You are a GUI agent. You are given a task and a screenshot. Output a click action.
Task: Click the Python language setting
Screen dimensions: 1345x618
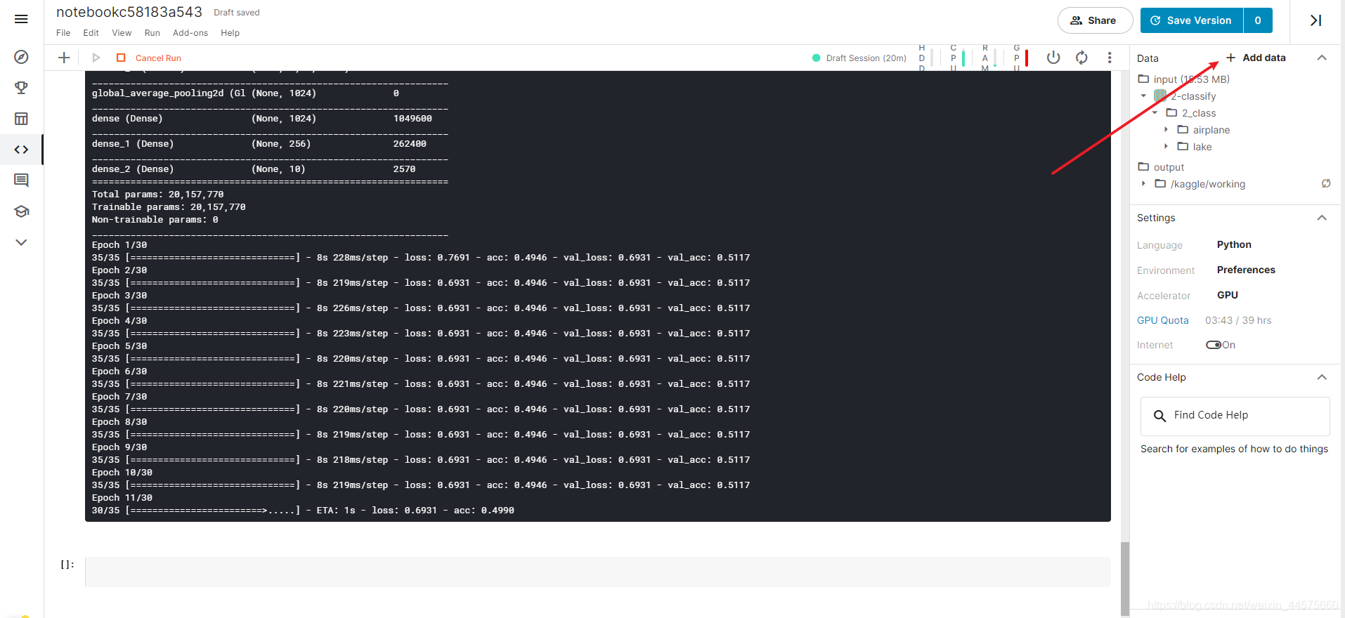(1234, 245)
